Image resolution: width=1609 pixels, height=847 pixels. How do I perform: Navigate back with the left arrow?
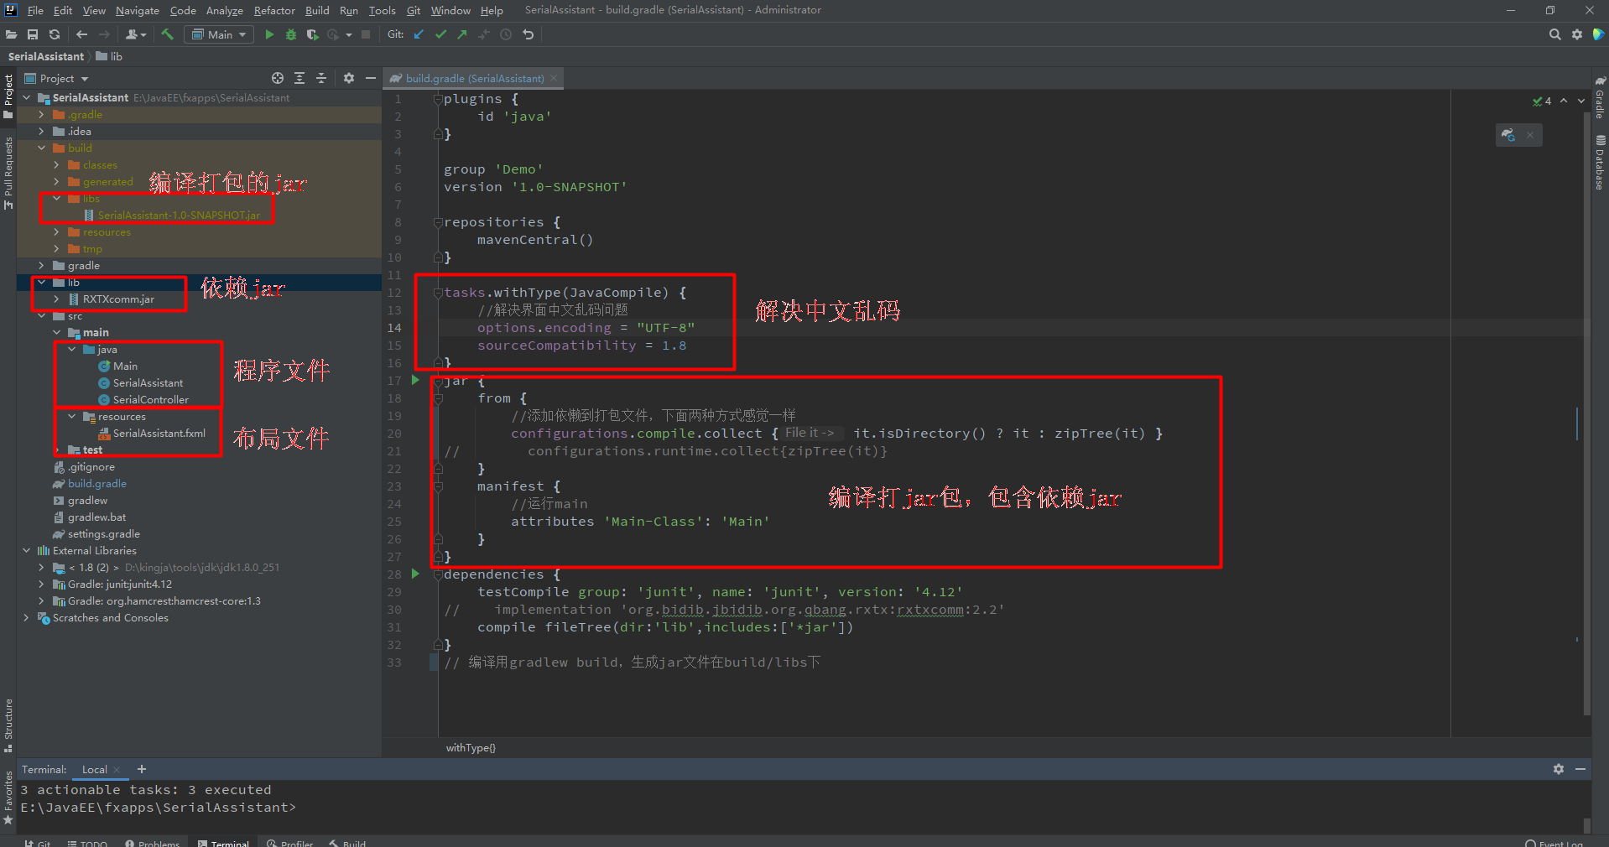point(81,34)
